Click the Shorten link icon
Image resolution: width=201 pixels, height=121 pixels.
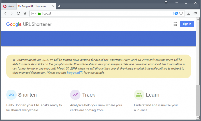(x=11, y=95)
